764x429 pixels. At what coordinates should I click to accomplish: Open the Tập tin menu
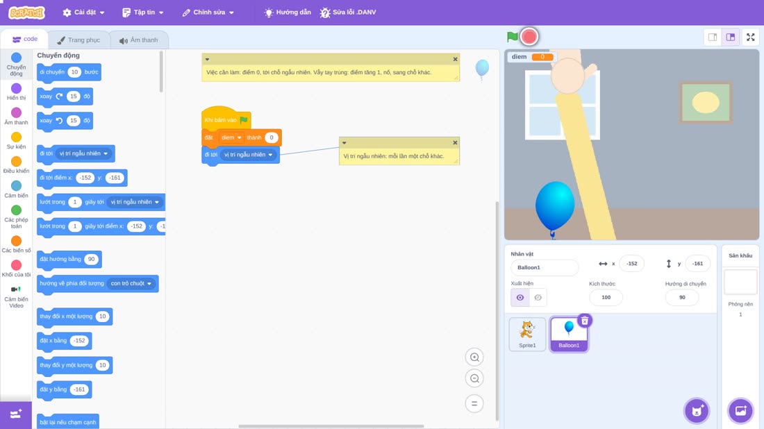click(143, 12)
